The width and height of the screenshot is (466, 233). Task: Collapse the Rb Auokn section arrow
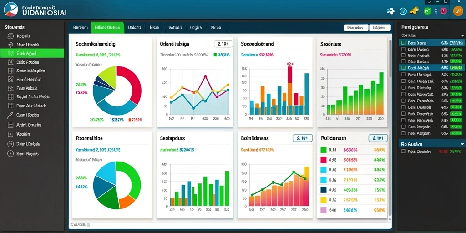pos(461,144)
